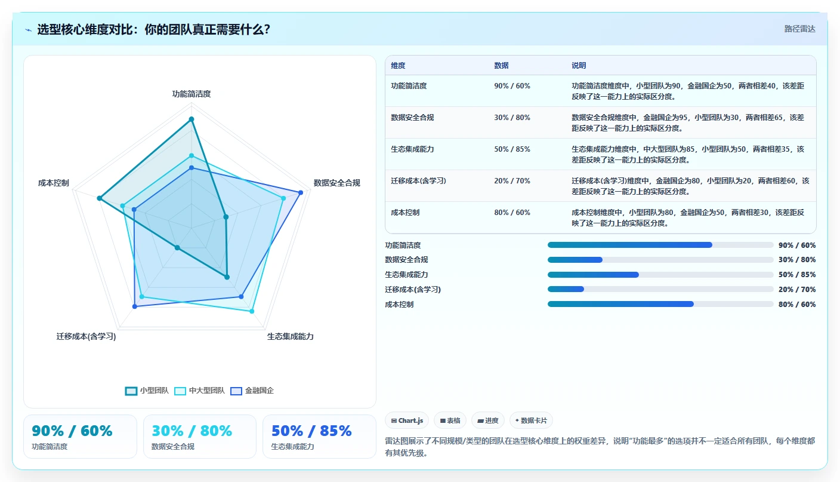Click the 迁移成本(含学习) radar axis label
840x482 pixels.
[x=87, y=336]
